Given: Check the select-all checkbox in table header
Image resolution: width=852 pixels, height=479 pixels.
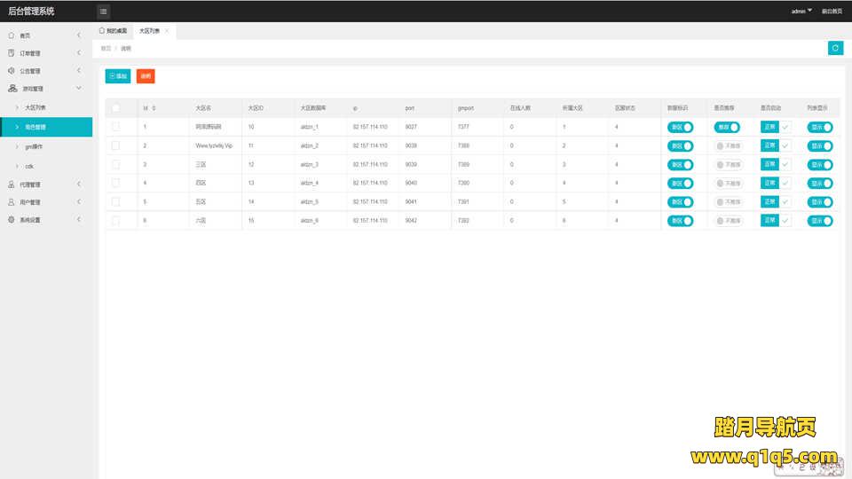Looking at the screenshot, I should 115,108.
